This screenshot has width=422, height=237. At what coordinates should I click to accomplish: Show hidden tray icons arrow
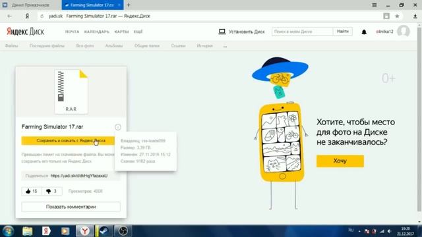pyautogui.click(x=359, y=231)
